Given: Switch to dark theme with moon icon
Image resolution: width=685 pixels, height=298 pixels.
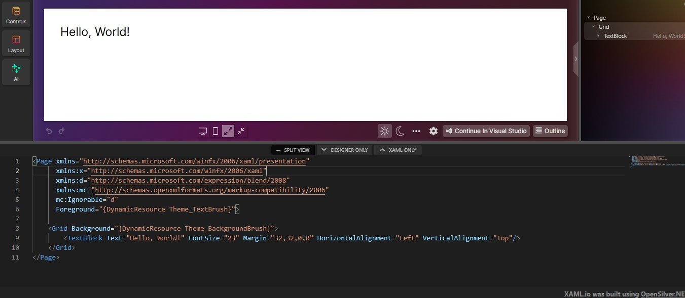Looking at the screenshot, I should click(400, 131).
